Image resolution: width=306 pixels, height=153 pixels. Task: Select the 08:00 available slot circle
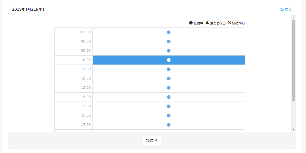(169, 42)
